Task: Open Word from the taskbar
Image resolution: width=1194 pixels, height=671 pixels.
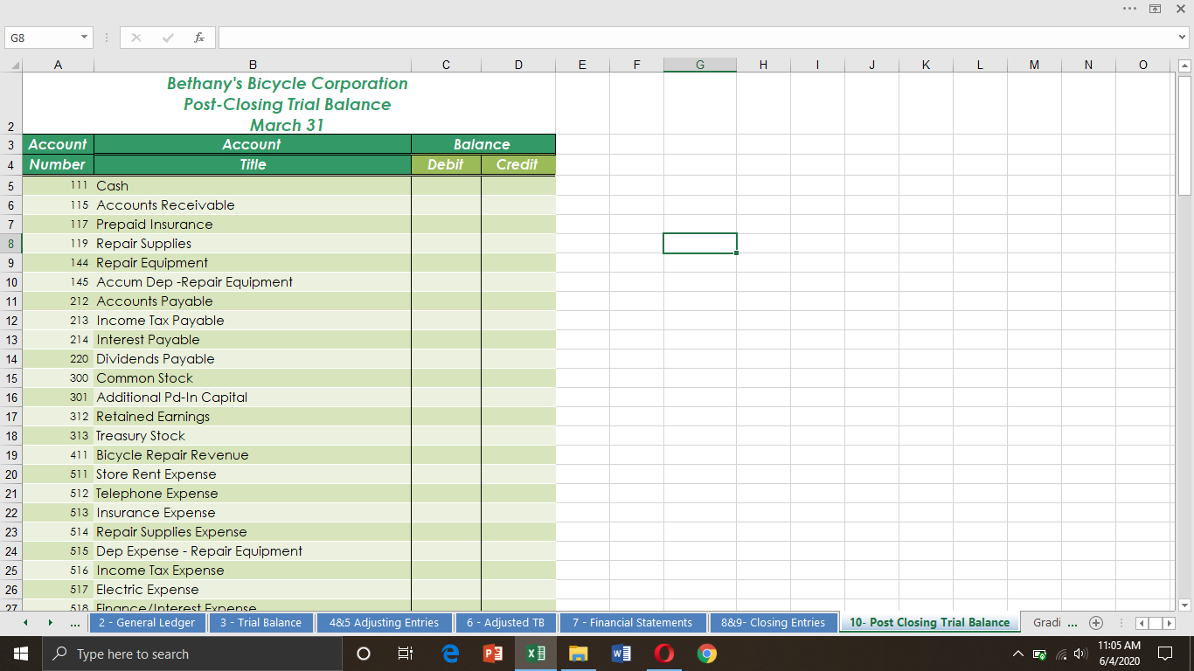Action: pos(621,654)
